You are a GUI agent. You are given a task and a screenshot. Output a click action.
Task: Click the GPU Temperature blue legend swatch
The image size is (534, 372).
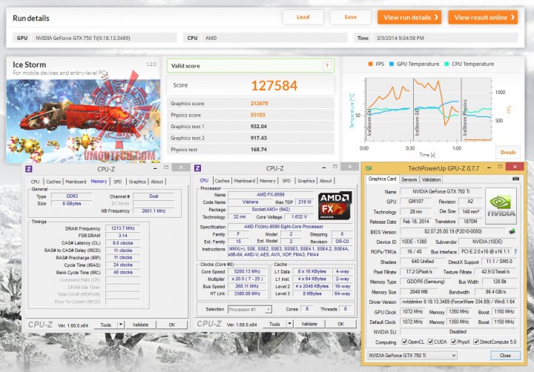tap(392, 64)
